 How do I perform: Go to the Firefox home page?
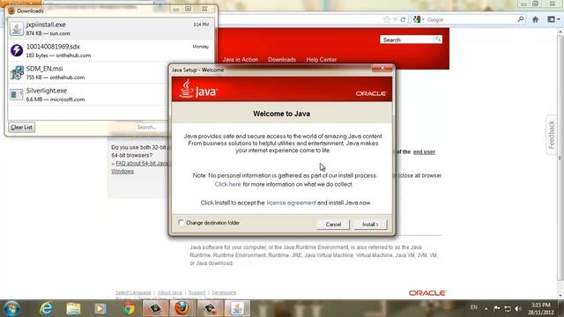(535, 19)
